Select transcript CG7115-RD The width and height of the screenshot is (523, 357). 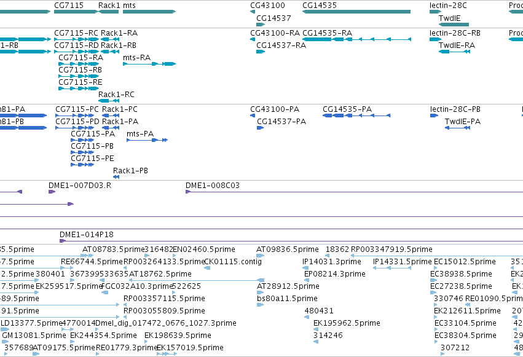click(76, 45)
